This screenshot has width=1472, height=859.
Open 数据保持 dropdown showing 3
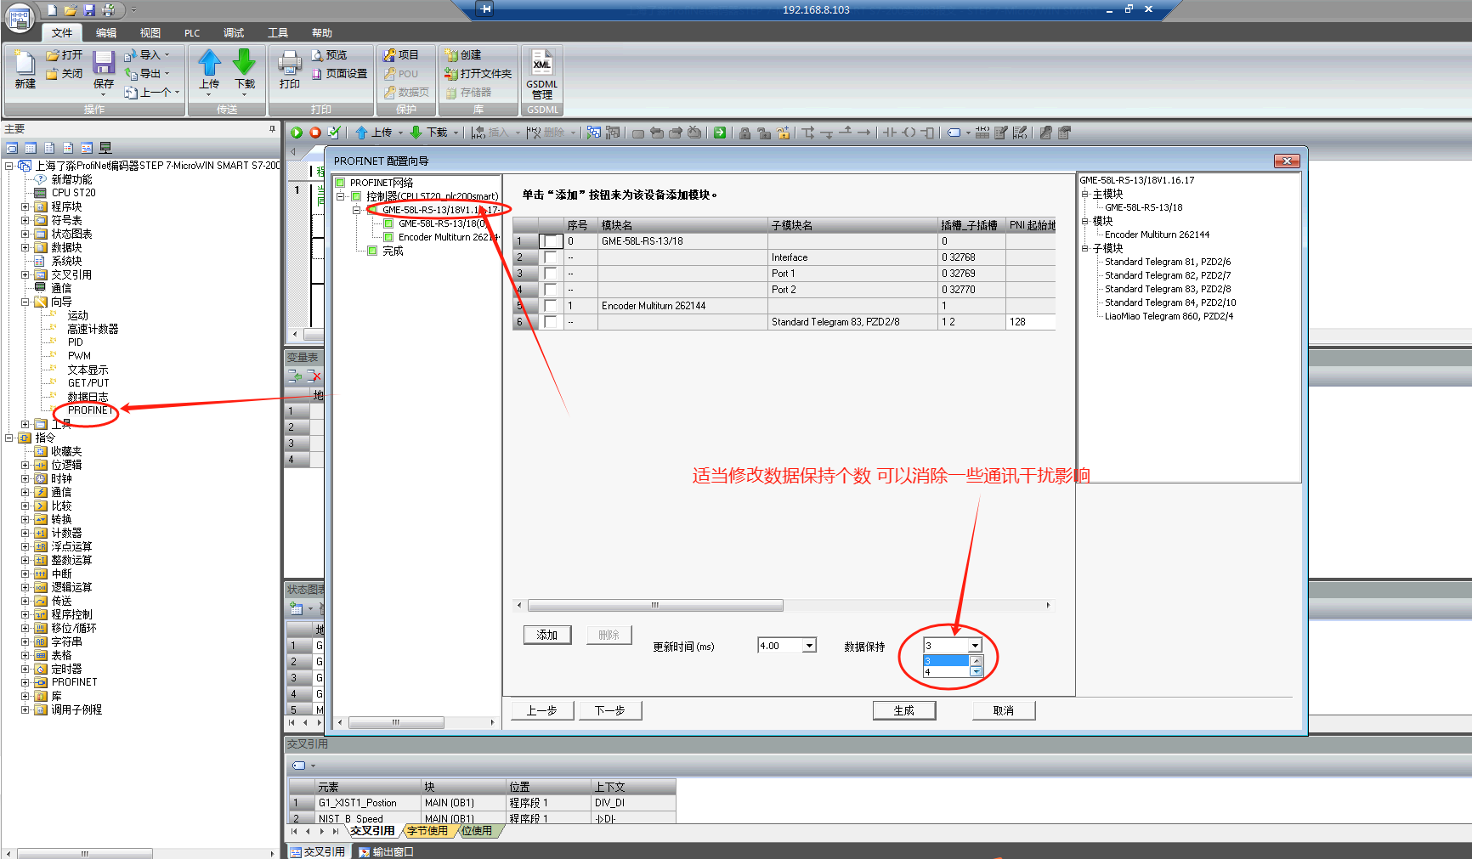point(975,646)
